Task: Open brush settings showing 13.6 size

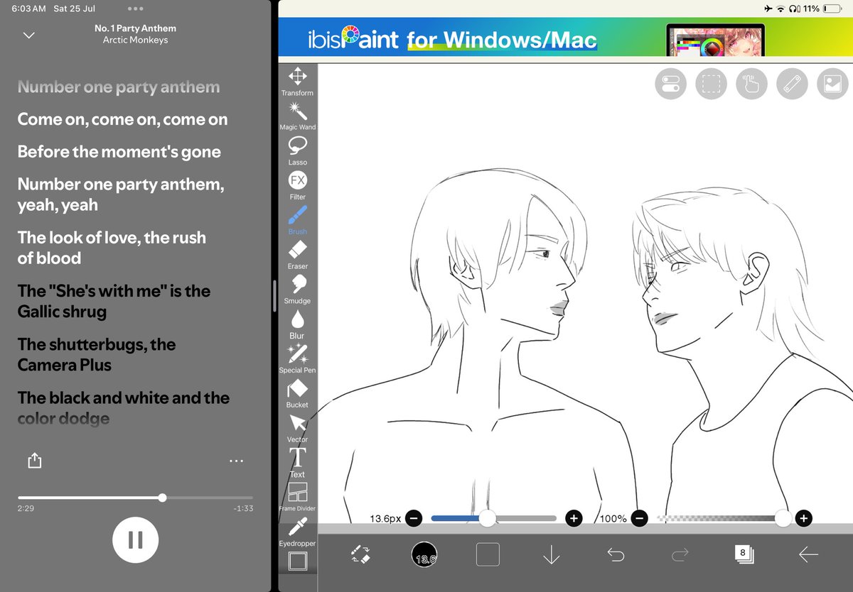Action: [x=424, y=554]
